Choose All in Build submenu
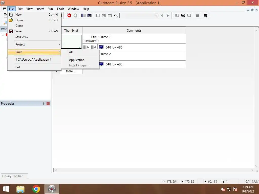Image resolution: width=259 pixels, height=194 pixels. point(80,52)
